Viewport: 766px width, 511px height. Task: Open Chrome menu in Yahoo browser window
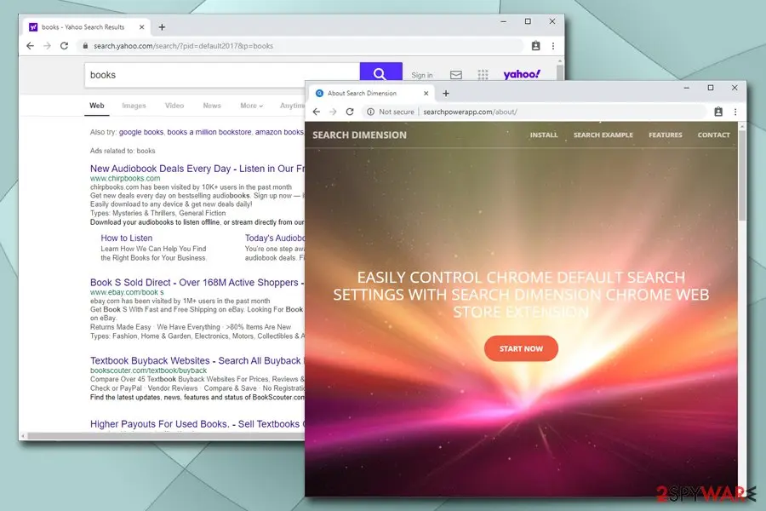(x=553, y=45)
